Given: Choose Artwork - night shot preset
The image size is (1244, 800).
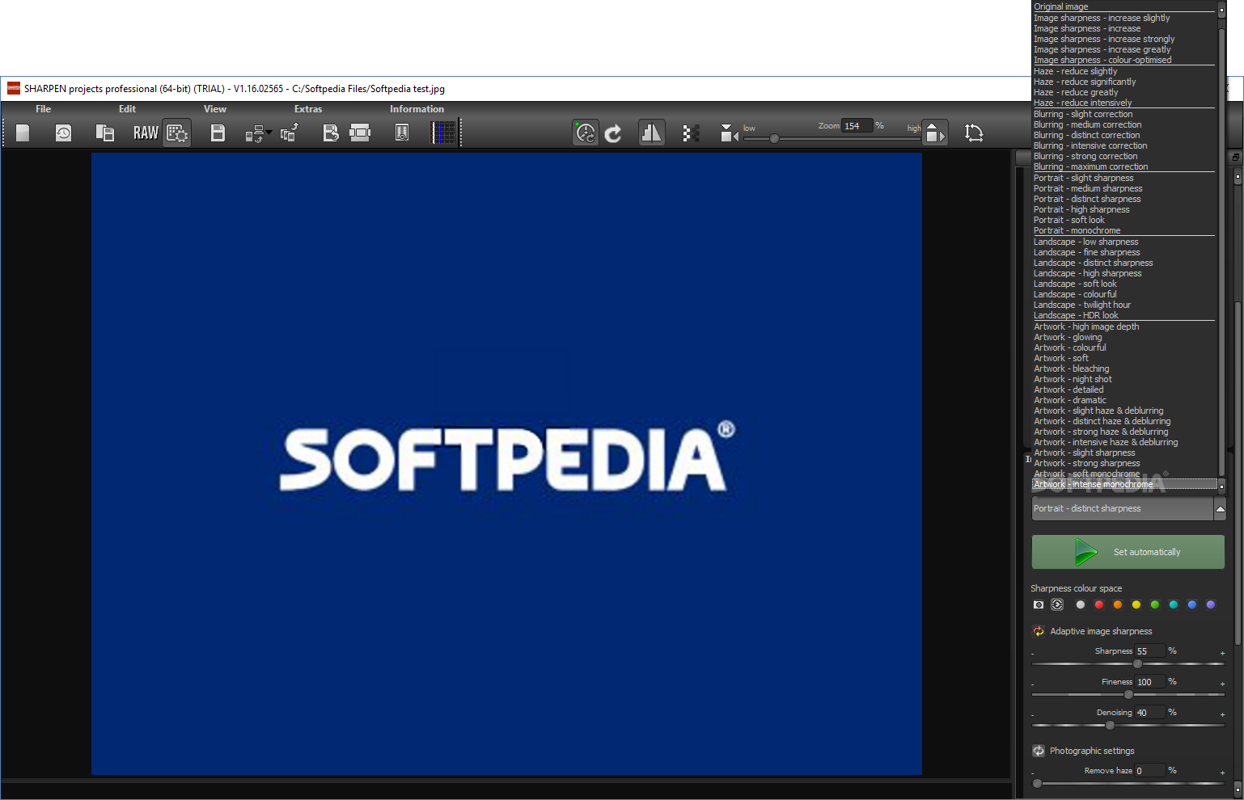Looking at the screenshot, I should click(1123, 379).
